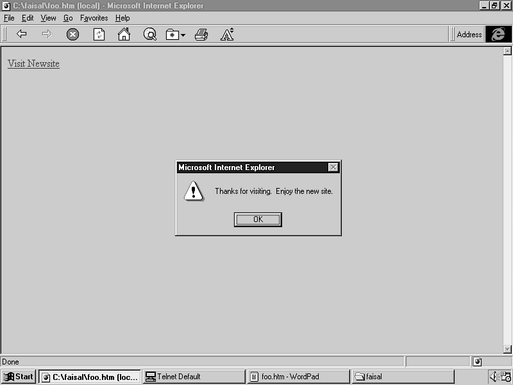Click the Address bar label
This screenshot has width=513, height=385.
click(469, 35)
